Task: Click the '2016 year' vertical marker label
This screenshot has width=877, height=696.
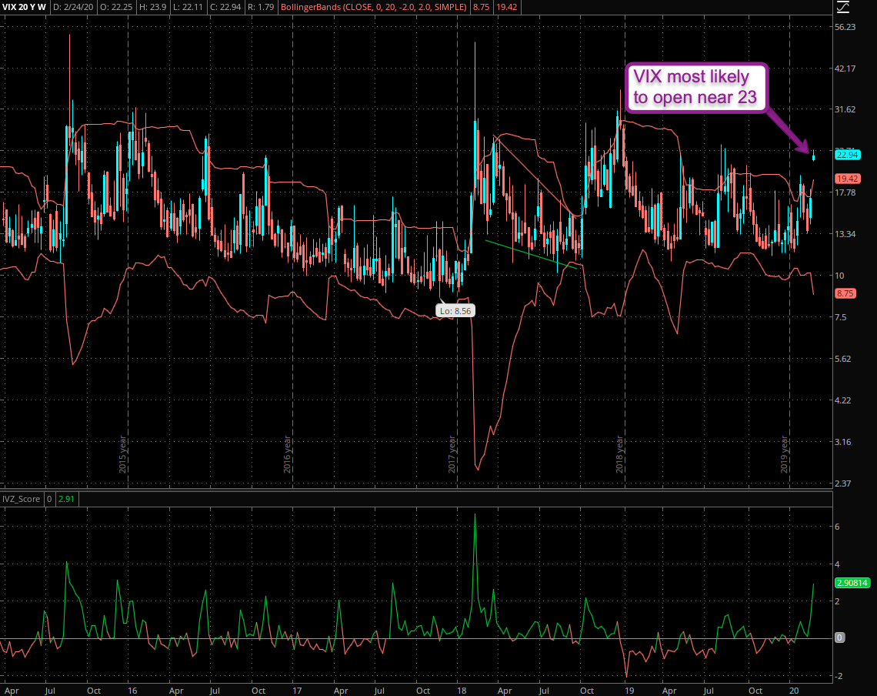Action: tap(287, 454)
